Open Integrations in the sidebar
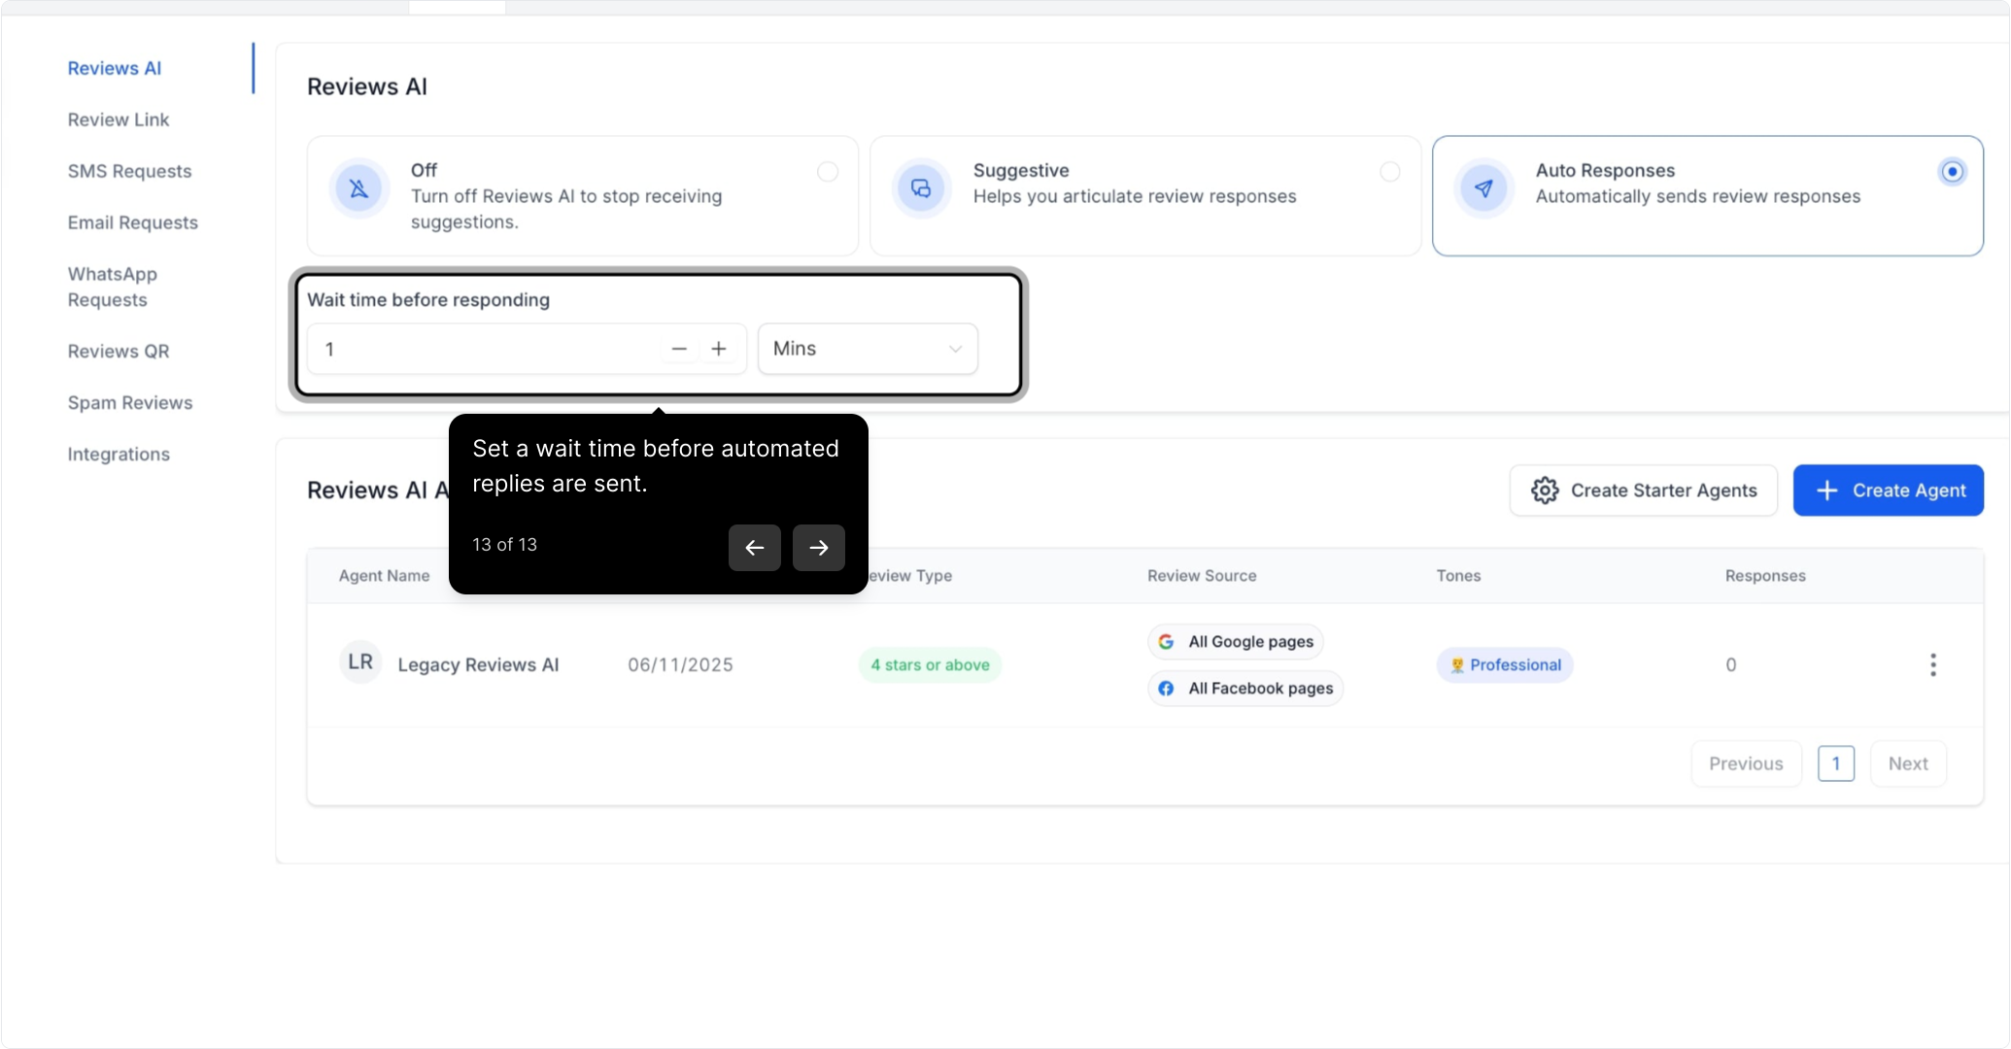The height and width of the screenshot is (1049, 2011). (x=119, y=454)
